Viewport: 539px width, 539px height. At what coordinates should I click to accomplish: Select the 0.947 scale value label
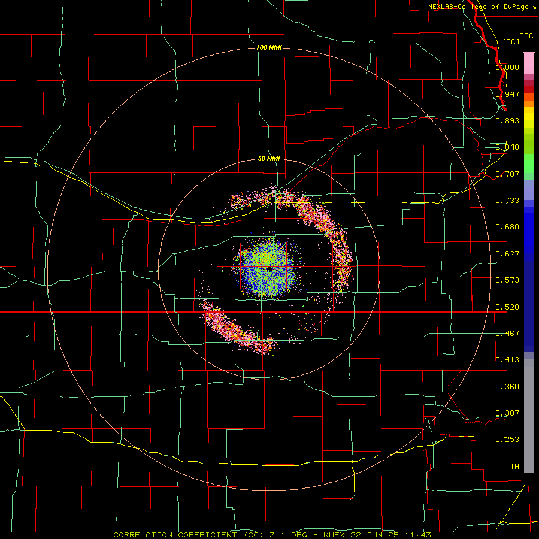click(507, 94)
